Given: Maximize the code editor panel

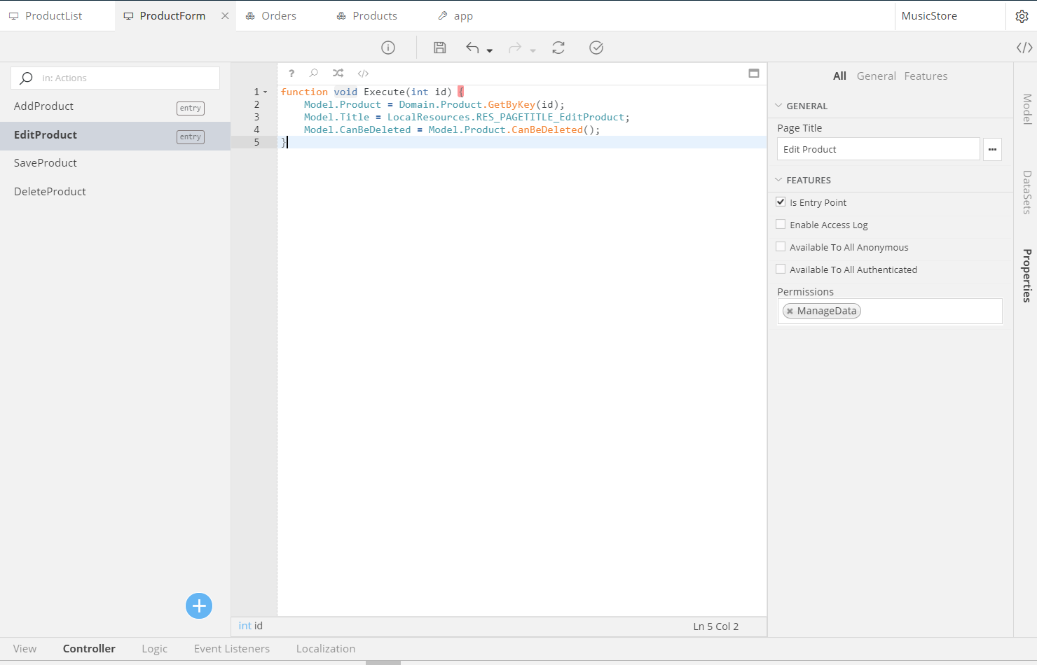Looking at the screenshot, I should pyautogui.click(x=754, y=73).
